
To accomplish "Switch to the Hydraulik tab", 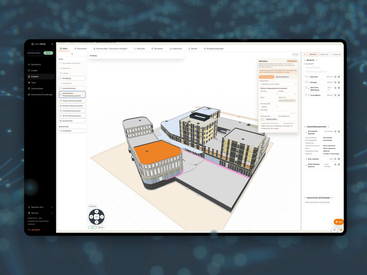I will coord(139,49).
